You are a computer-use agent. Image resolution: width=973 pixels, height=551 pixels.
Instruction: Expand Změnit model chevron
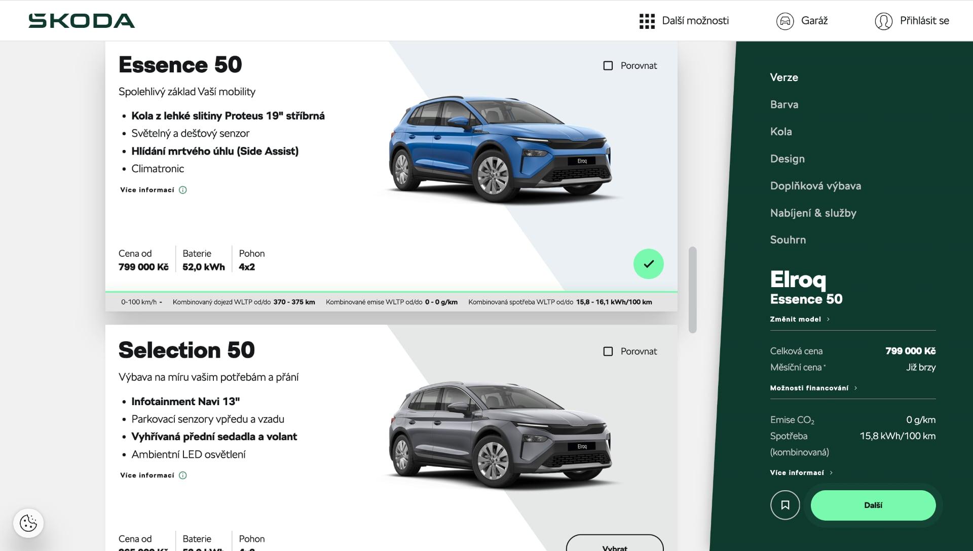(x=828, y=319)
